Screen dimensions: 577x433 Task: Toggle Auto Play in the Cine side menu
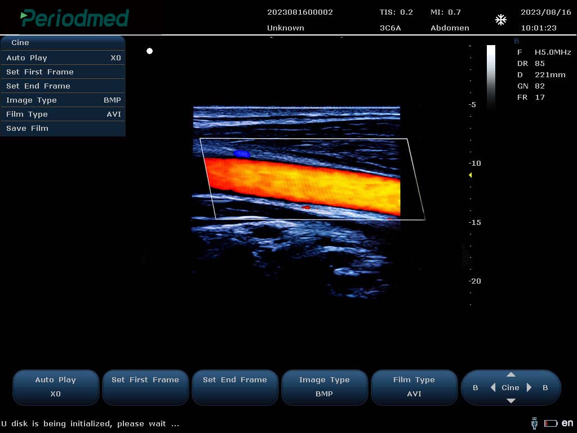coord(63,58)
